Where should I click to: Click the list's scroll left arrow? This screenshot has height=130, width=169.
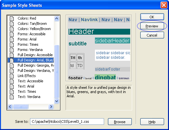(x=10, y=106)
